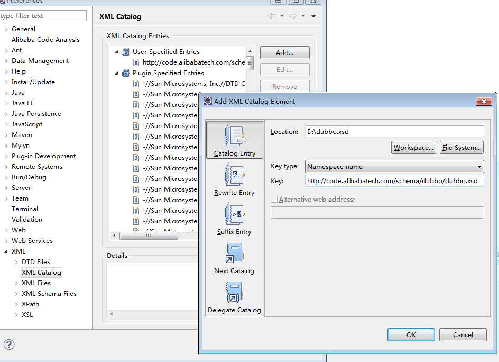This screenshot has width=499, height=362.
Task: Select the Terminal preferences item
Action: [x=25, y=209]
